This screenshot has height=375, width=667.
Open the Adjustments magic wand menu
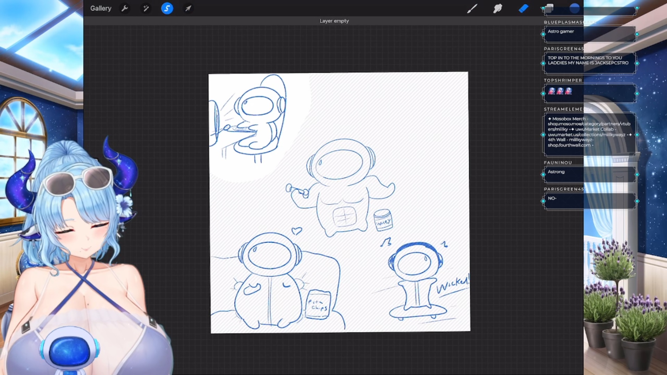(146, 8)
